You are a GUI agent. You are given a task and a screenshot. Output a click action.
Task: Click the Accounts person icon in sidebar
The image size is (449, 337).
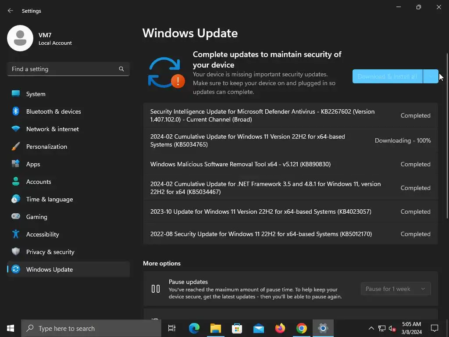(16, 181)
